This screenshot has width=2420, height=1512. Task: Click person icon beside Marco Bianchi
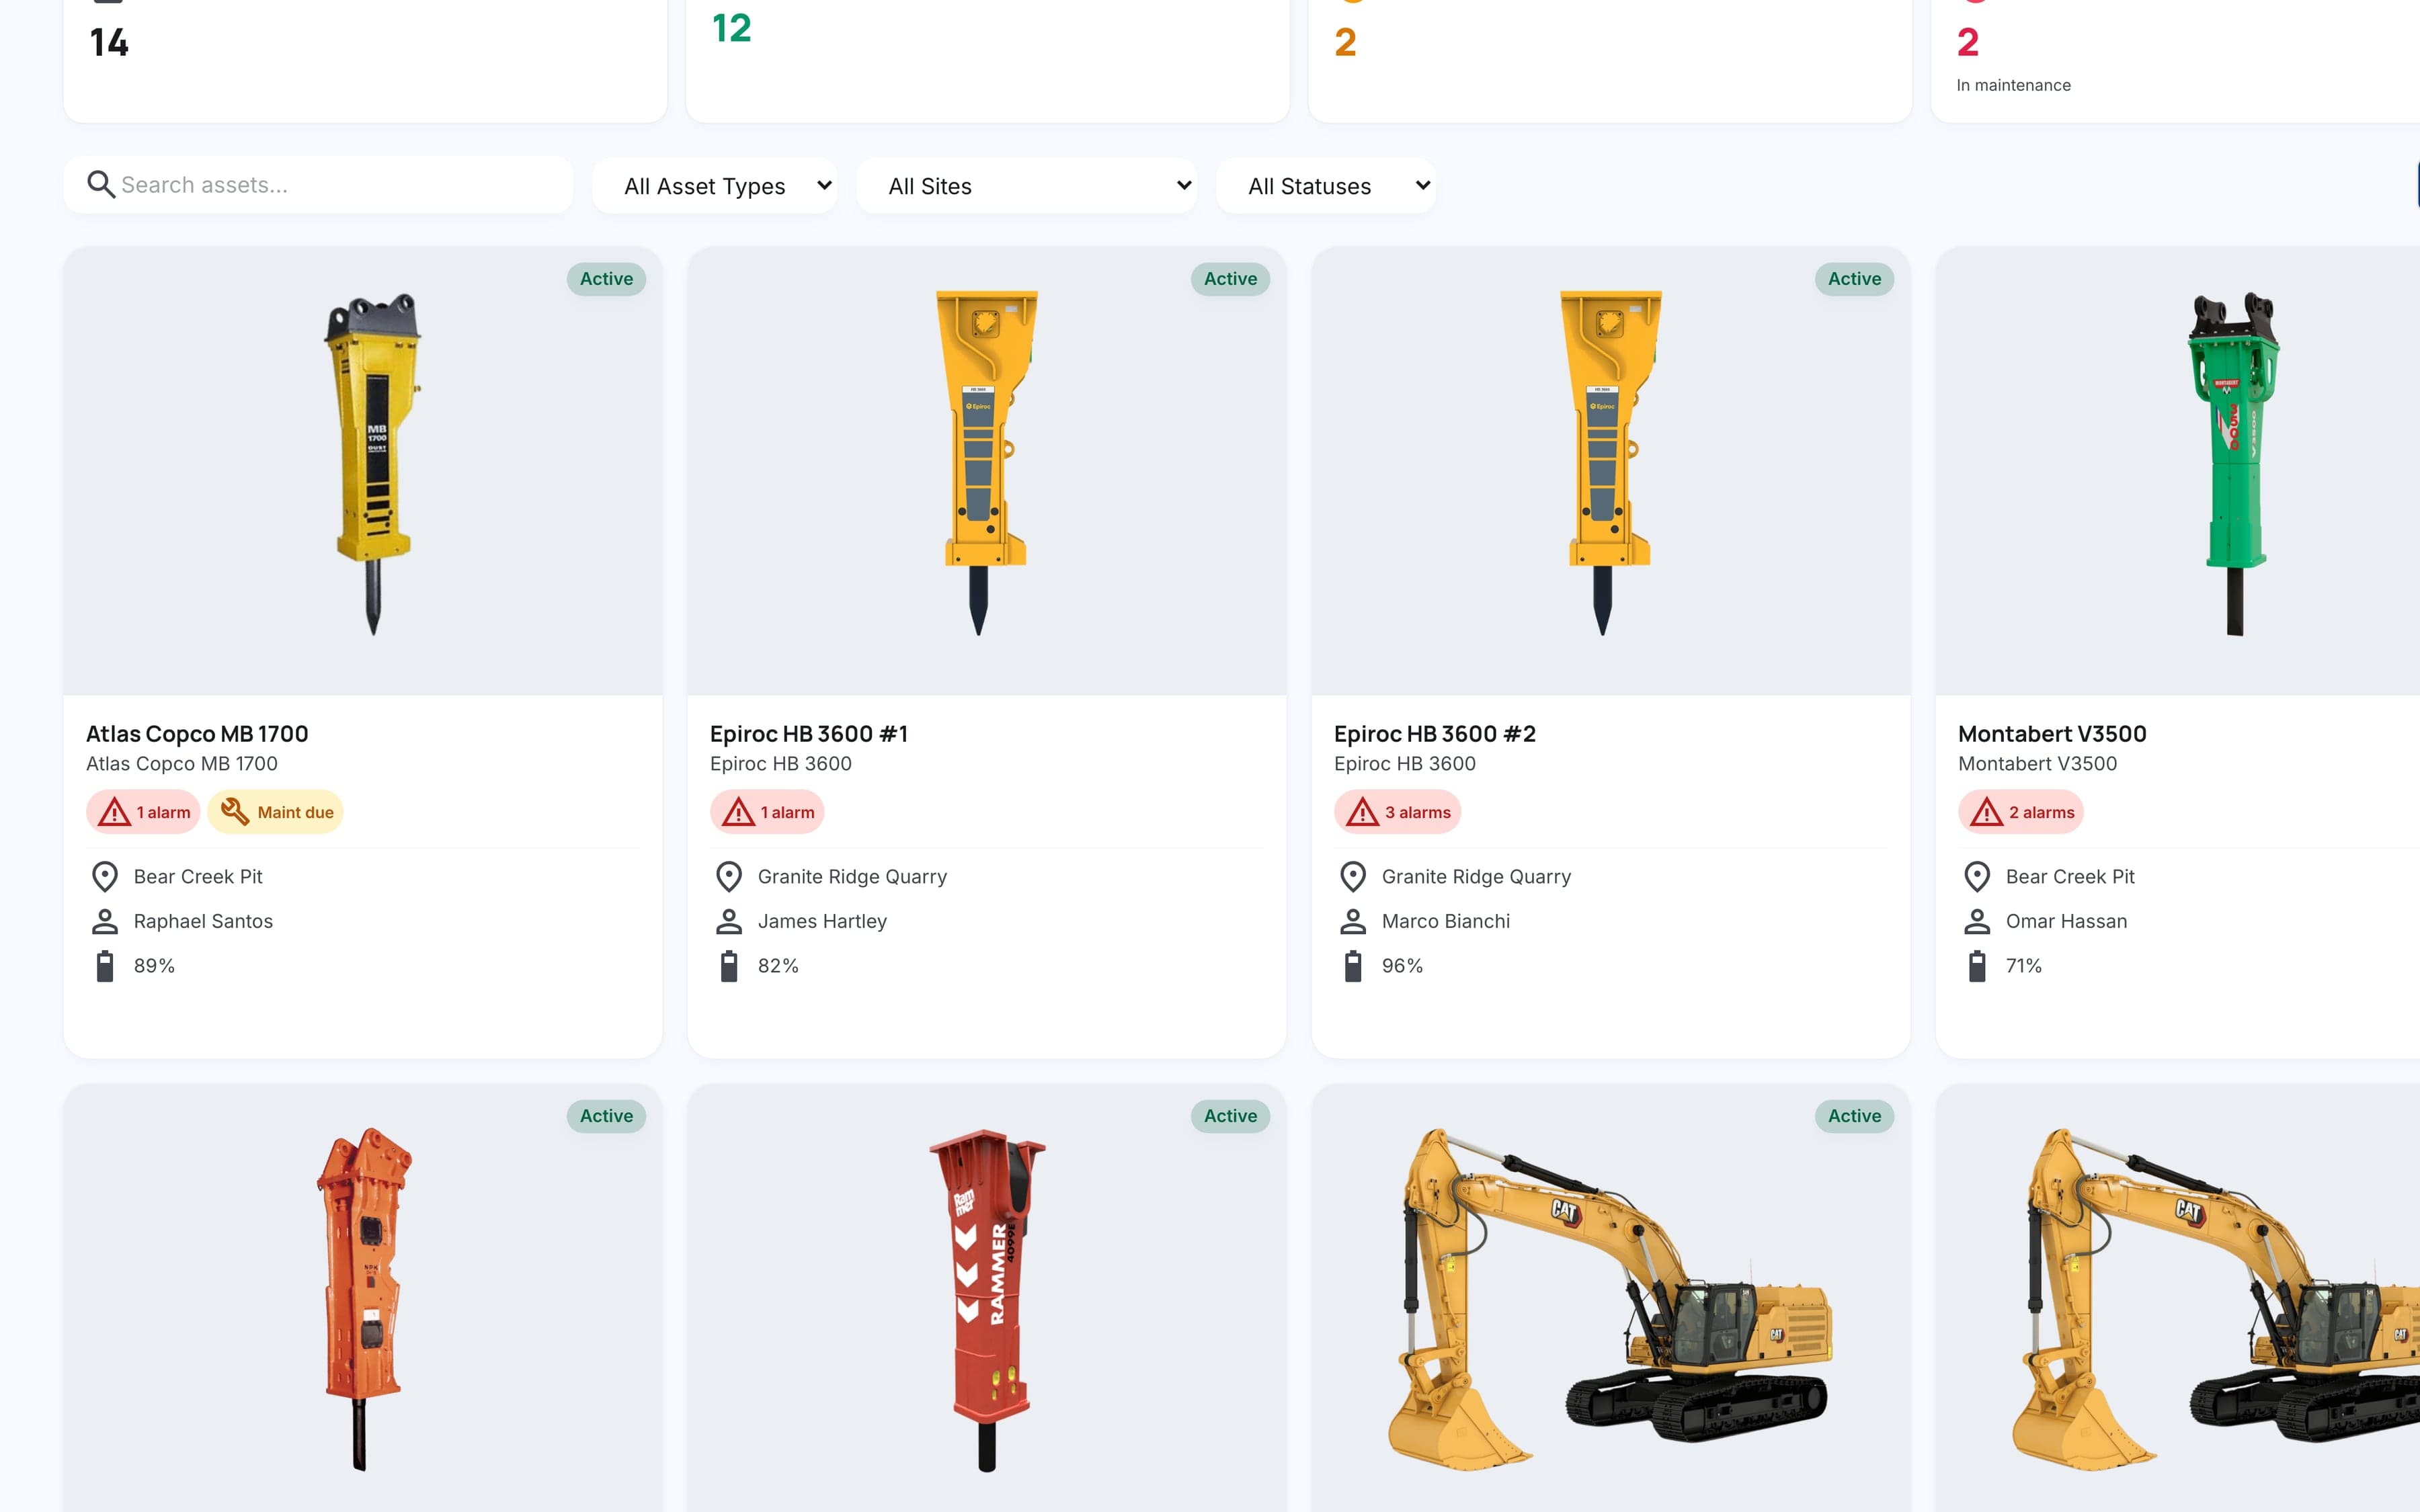(1353, 922)
